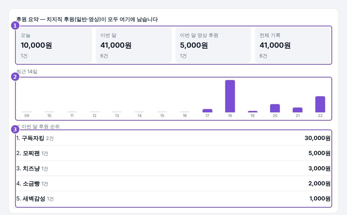
Task: Select the 10,000원 amount in 오늘 card
Action: click(36, 45)
